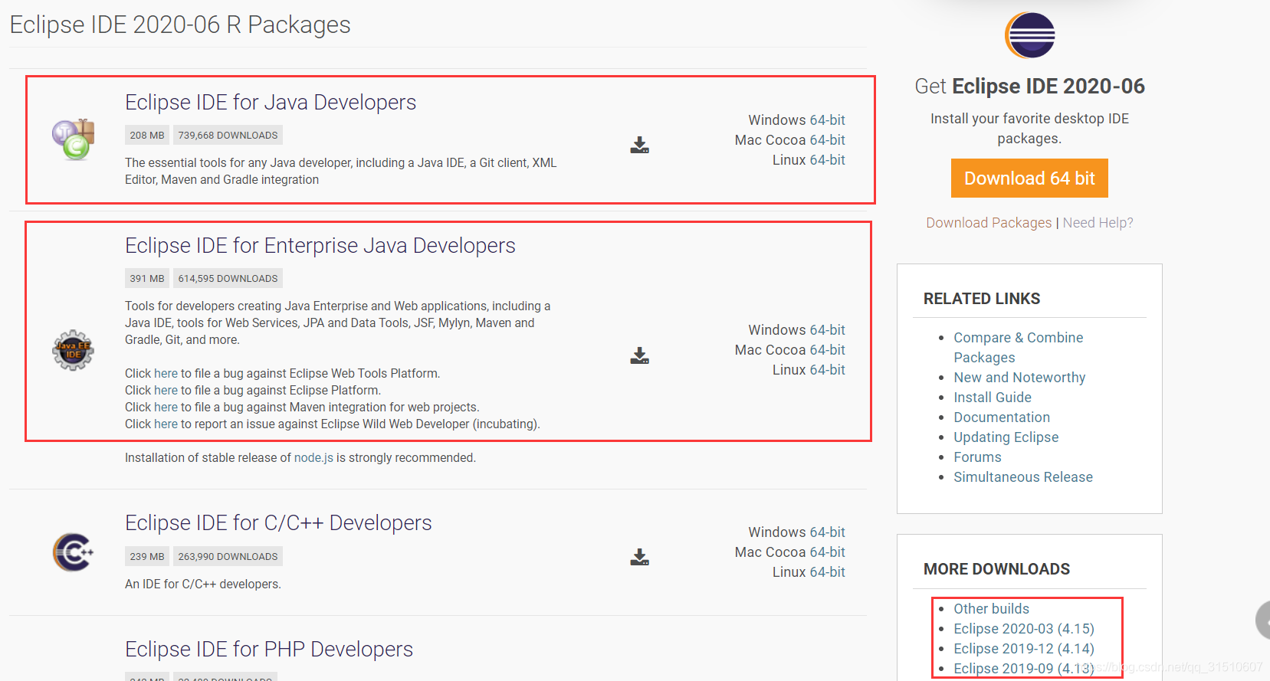Open Documentation link in Related Links

pos(1002,417)
